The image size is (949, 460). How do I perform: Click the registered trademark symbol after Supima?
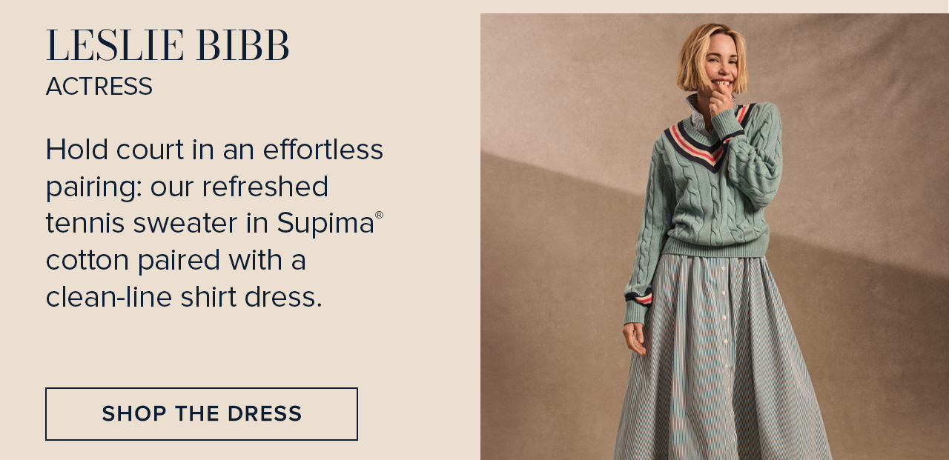(x=379, y=215)
